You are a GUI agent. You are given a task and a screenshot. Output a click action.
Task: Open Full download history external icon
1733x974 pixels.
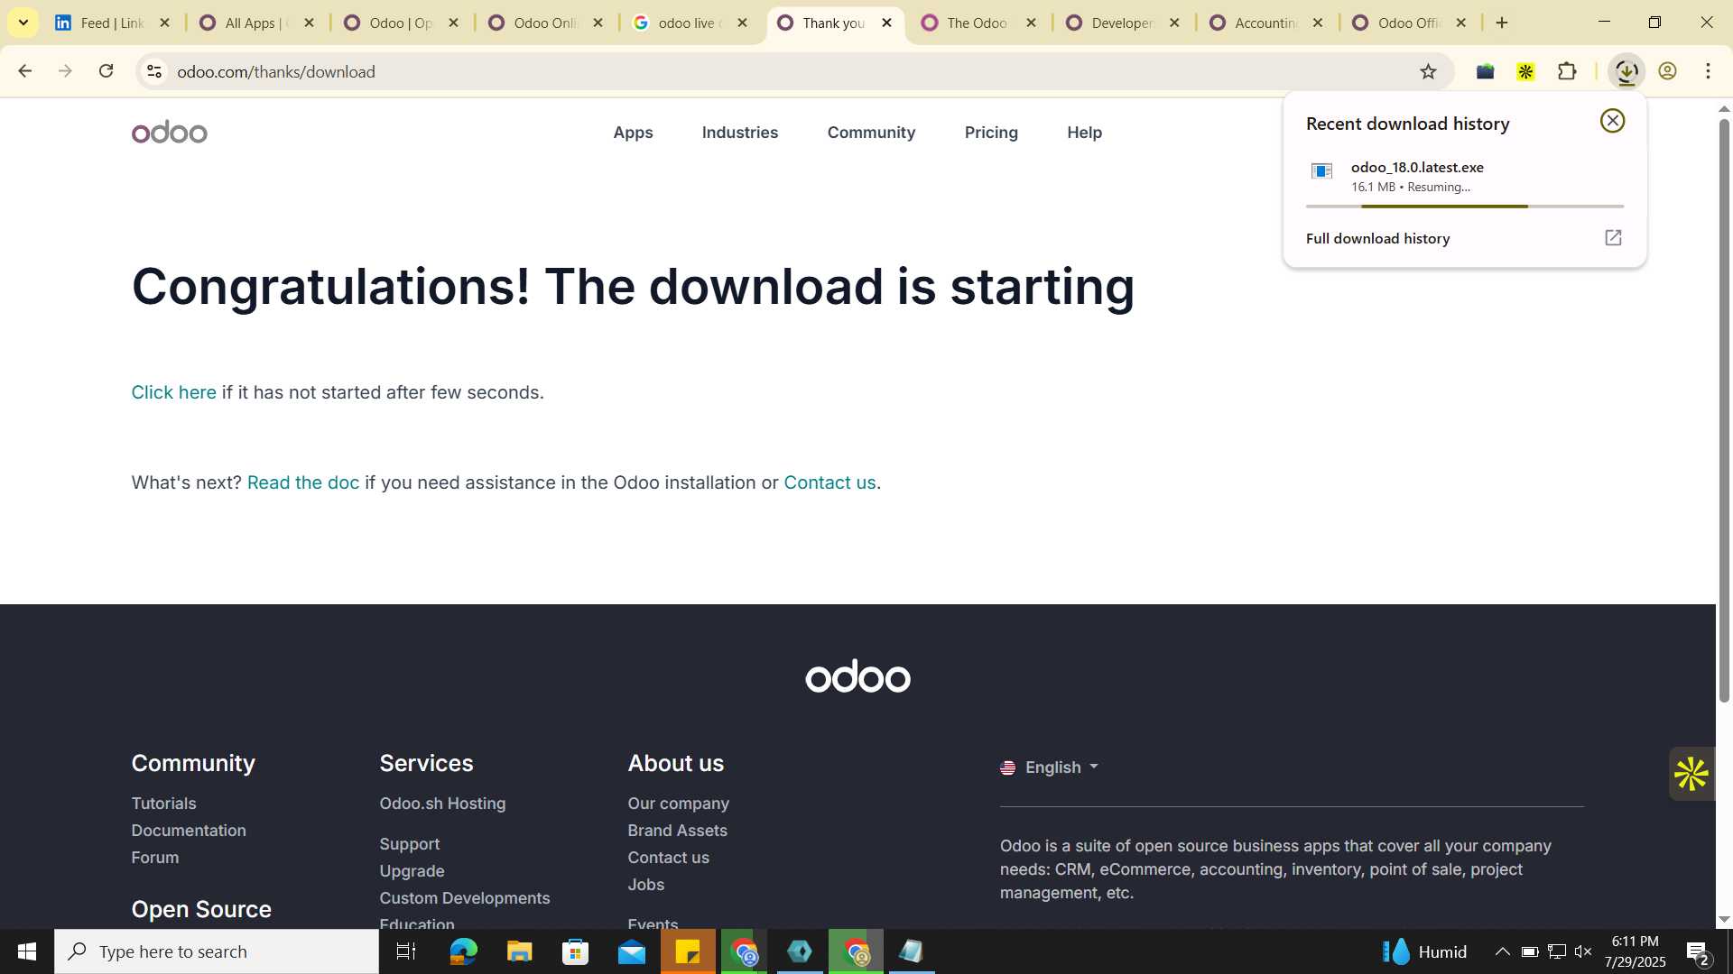tap(1613, 238)
